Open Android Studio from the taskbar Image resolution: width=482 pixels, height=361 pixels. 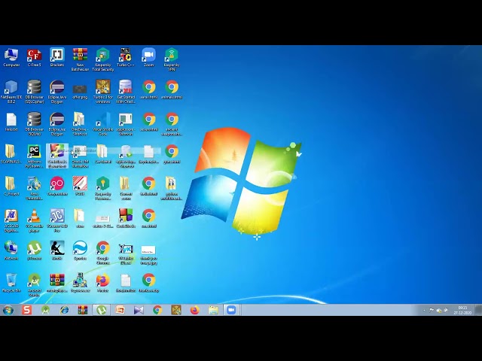pos(46,310)
